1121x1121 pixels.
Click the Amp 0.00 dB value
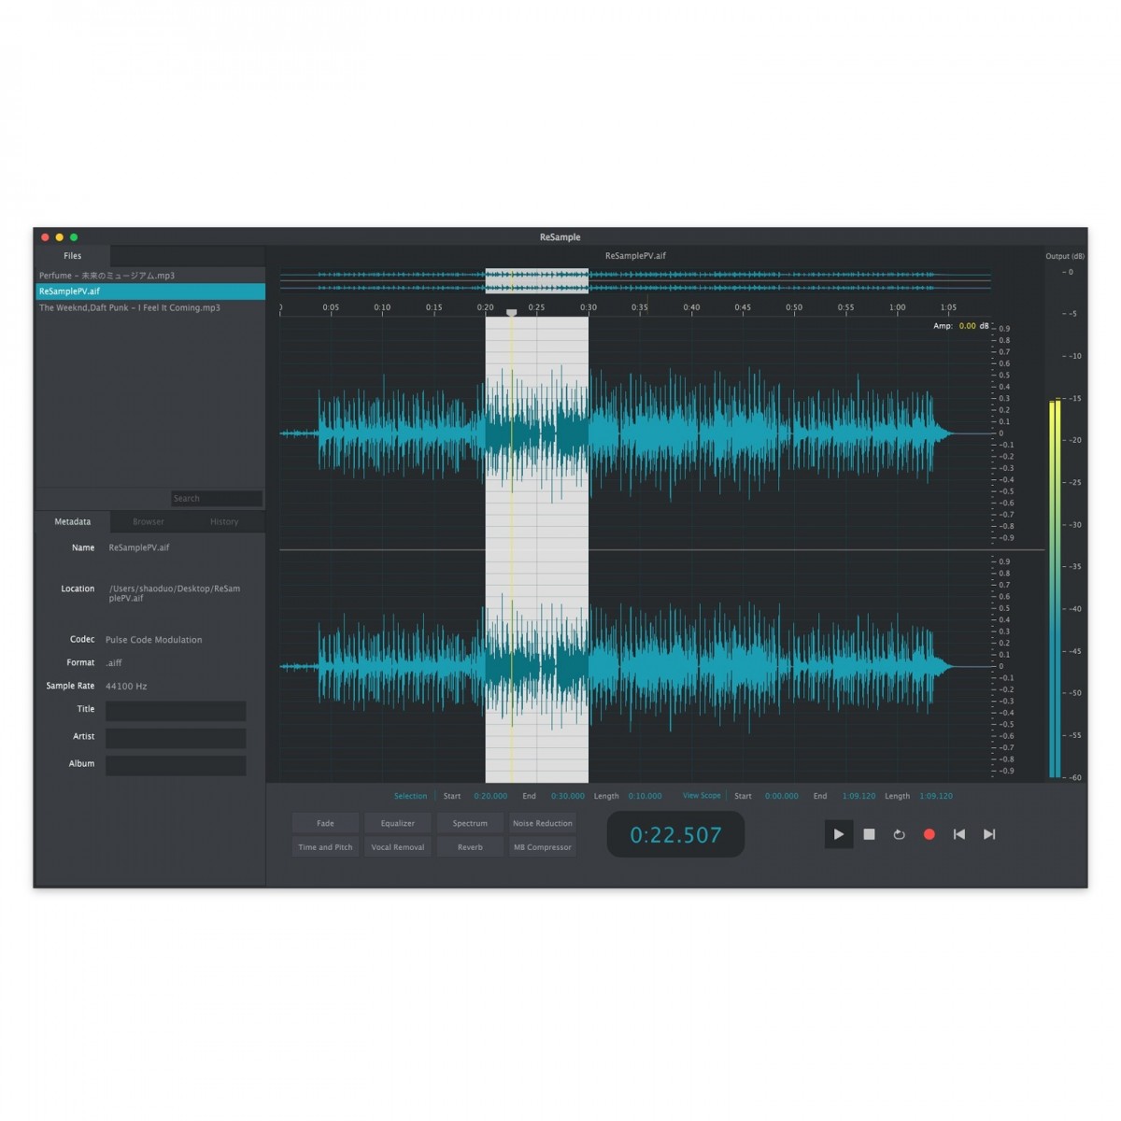tap(968, 326)
